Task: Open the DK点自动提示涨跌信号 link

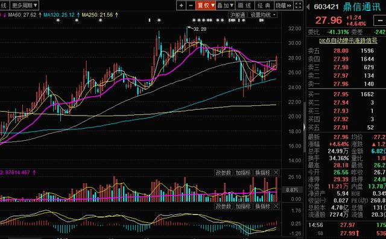Action: (348, 41)
